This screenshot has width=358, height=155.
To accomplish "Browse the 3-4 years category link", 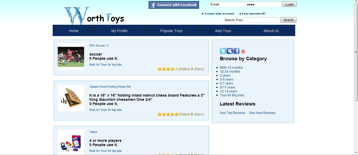I will (x=226, y=79).
